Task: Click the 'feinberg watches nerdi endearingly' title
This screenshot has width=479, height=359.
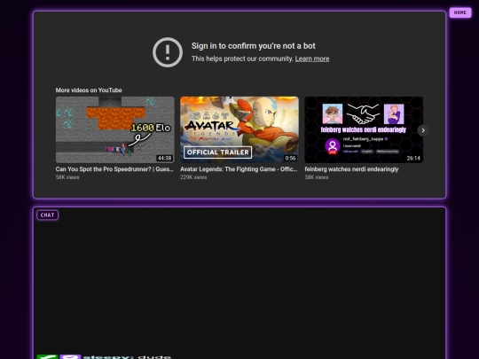Action: 351,169
